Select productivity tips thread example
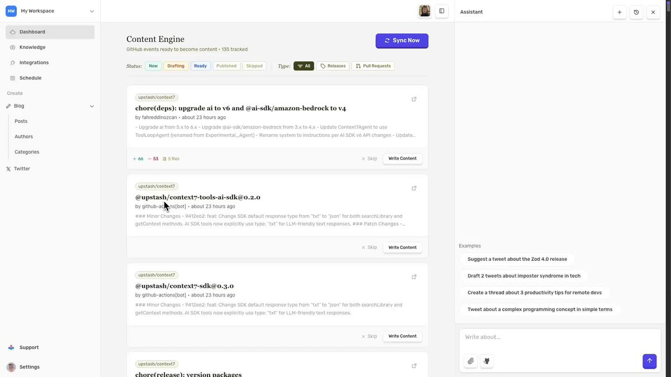The height and width of the screenshot is (377, 671). click(535, 293)
